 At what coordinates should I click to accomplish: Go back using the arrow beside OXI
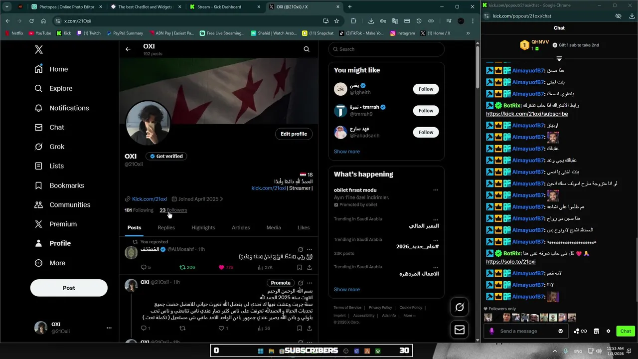pos(128,49)
